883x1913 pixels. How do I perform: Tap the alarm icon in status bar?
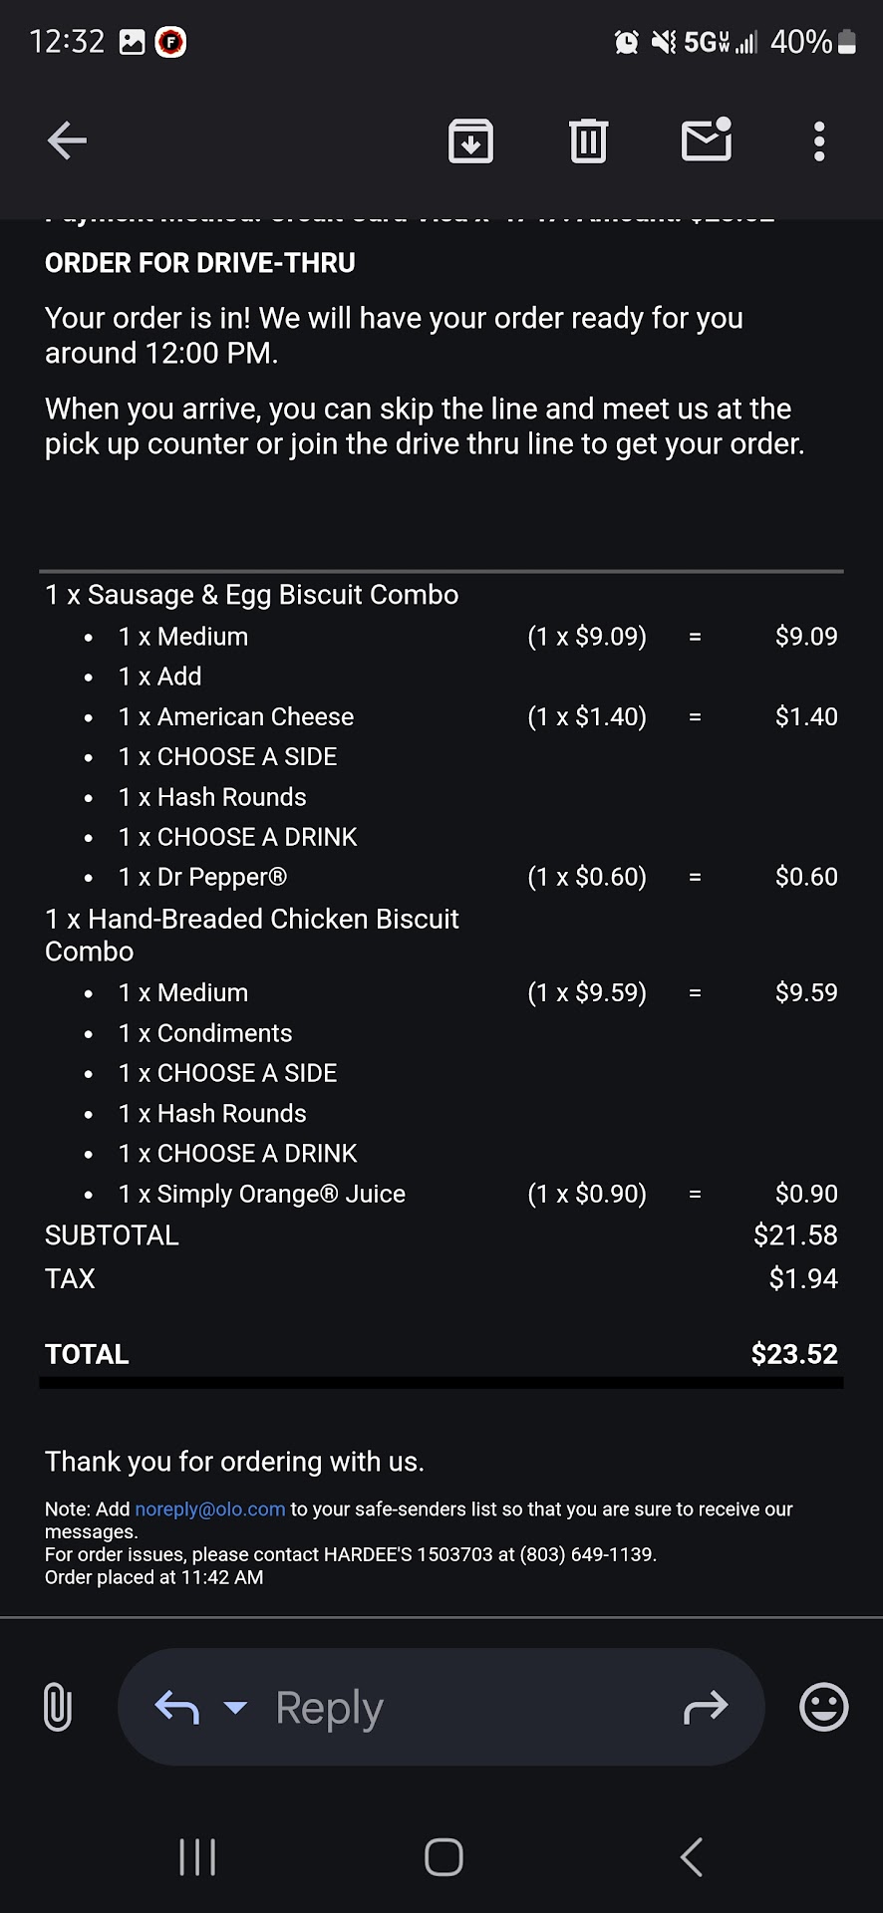point(626,42)
